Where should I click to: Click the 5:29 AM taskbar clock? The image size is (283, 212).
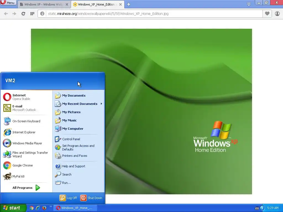tap(273, 208)
